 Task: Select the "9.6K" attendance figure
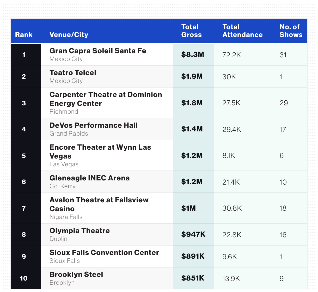(230, 257)
